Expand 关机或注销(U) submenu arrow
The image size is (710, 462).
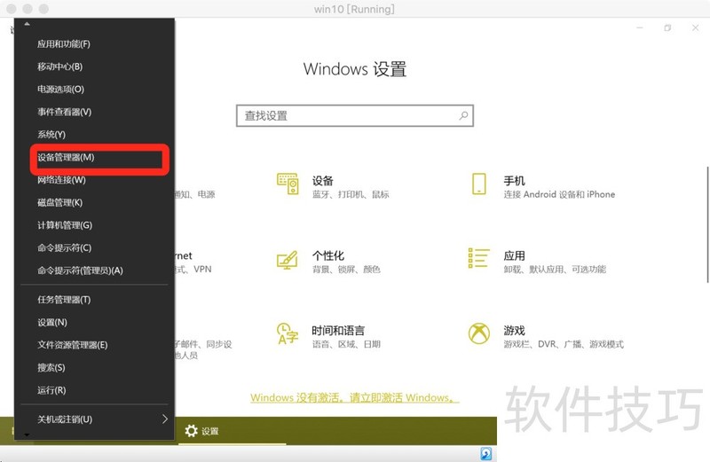165,419
